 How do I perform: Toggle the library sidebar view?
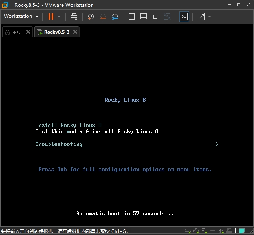[x=132, y=17]
